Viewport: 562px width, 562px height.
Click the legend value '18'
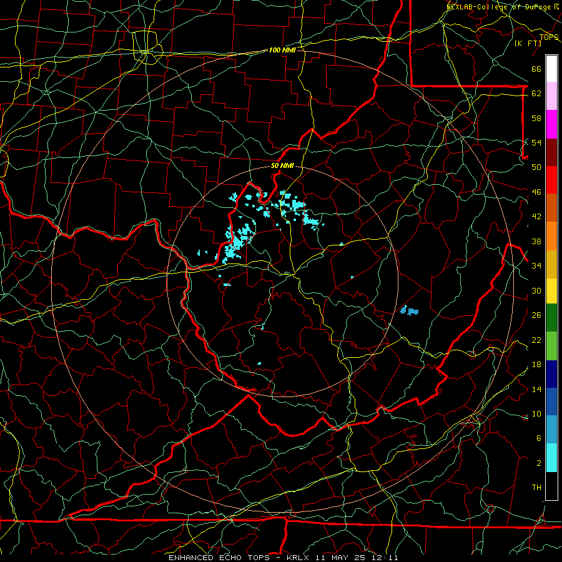(x=536, y=365)
